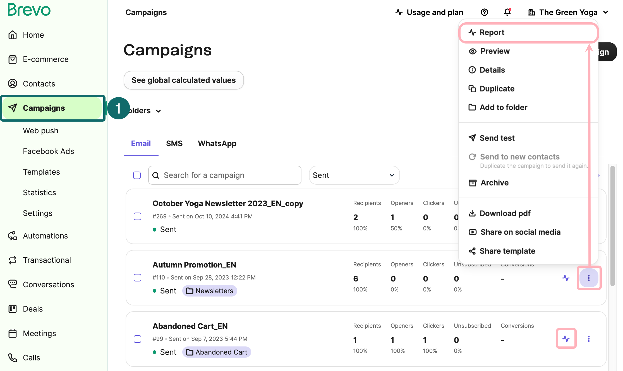The image size is (623, 371).
Task: Switch to the SMS tab
Action: pyautogui.click(x=174, y=143)
